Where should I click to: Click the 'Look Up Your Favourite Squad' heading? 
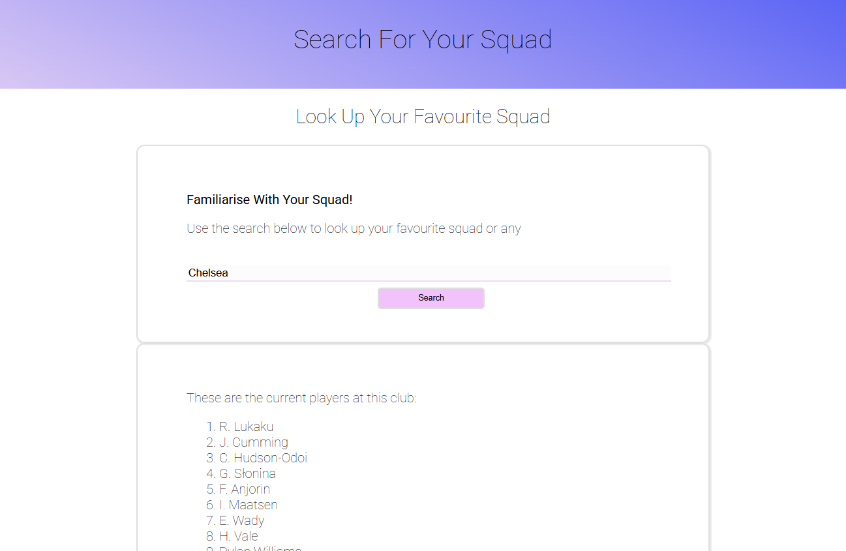(423, 117)
